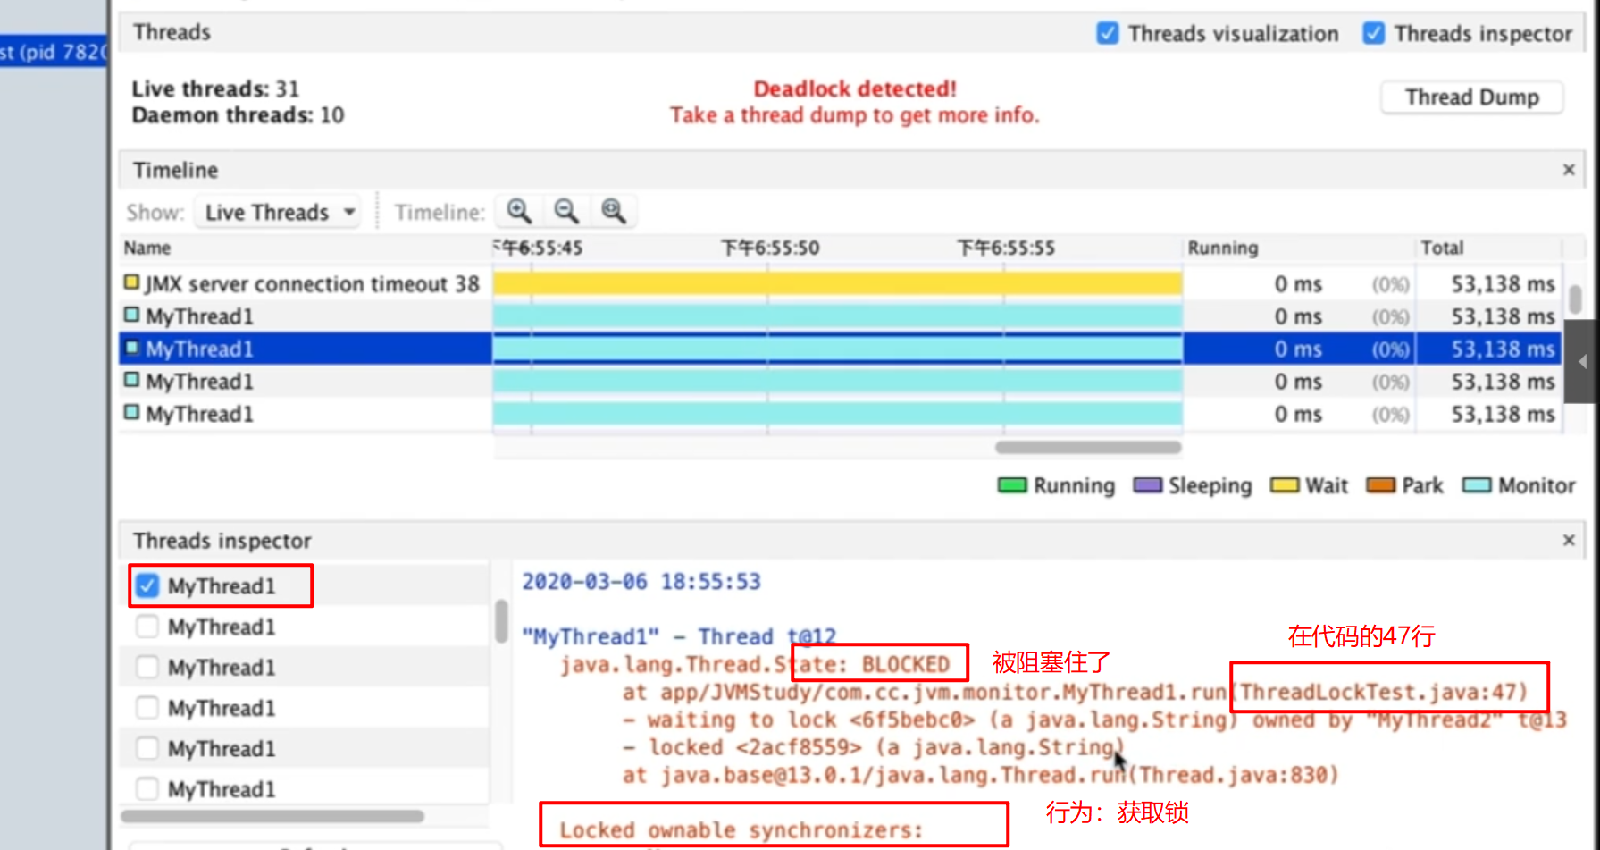Image resolution: width=1600 pixels, height=850 pixels.
Task: Click the orange Park legend swatch
Action: [1381, 485]
